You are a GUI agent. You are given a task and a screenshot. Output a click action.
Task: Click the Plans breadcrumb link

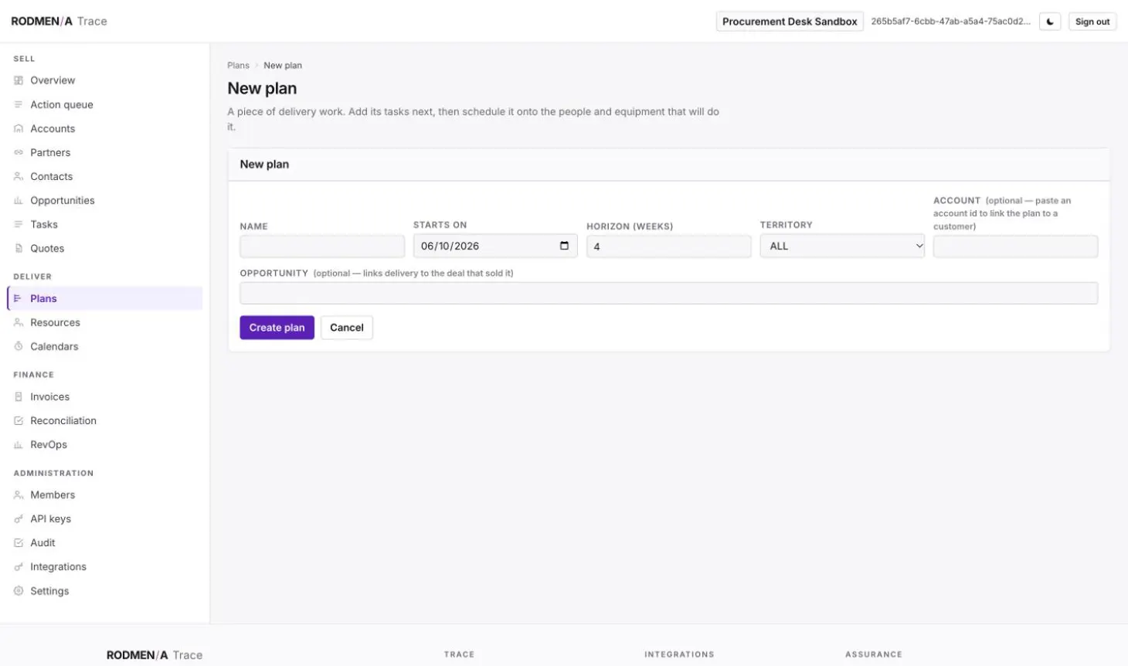point(238,66)
